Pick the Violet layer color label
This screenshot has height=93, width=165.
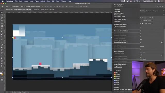pyautogui.click(x=117, y=83)
